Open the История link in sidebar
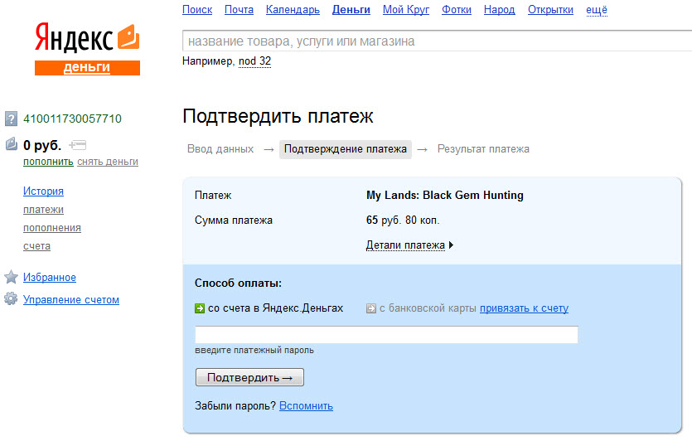 tap(43, 191)
